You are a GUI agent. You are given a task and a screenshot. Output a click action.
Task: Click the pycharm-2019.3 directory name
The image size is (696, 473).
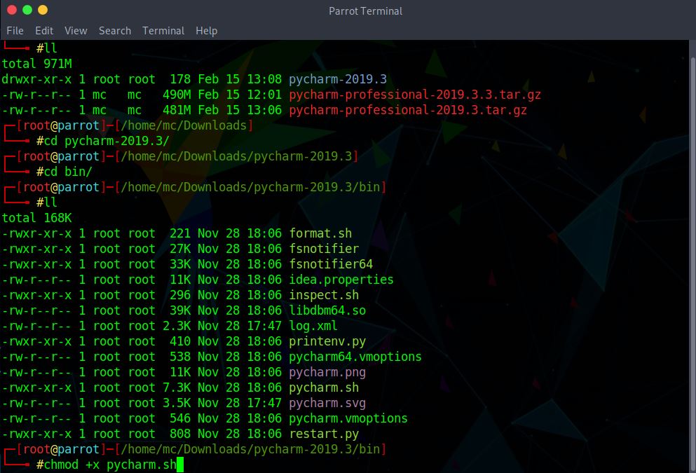[x=338, y=79]
